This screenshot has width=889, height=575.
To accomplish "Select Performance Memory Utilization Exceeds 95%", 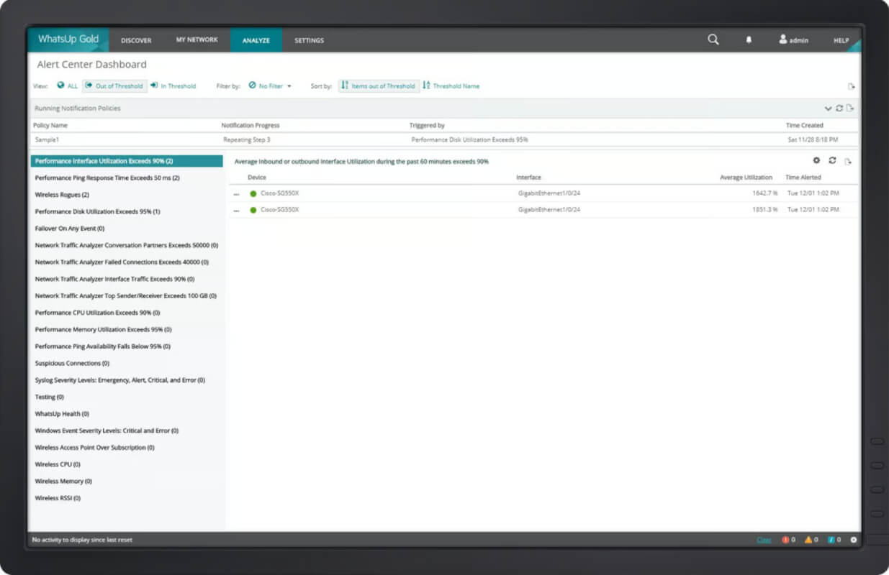I will pos(103,329).
